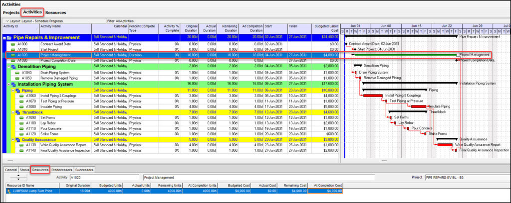511x203 pixels.
Task: Click the activity icon for A1000
Action: click(13, 44)
